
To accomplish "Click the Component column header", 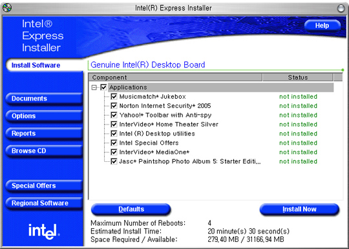I will click(175, 77).
